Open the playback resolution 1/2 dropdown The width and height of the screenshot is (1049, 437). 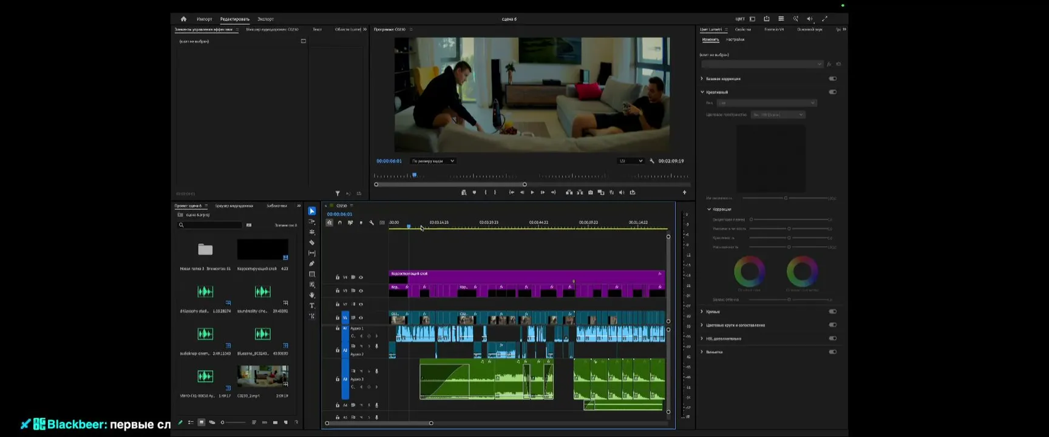click(630, 161)
